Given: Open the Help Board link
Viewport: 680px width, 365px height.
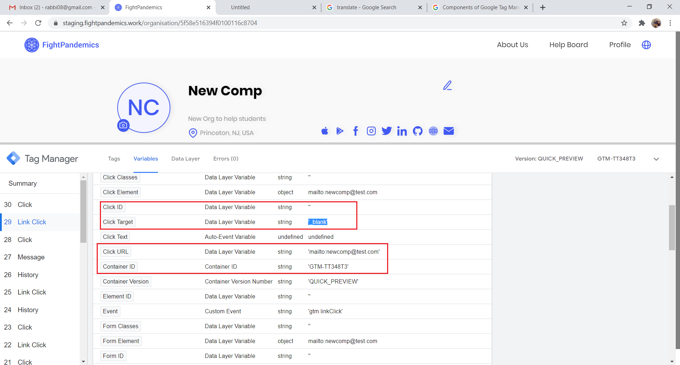Looking at the screenshot, I should pyautogui.click(x=568, y=45).
